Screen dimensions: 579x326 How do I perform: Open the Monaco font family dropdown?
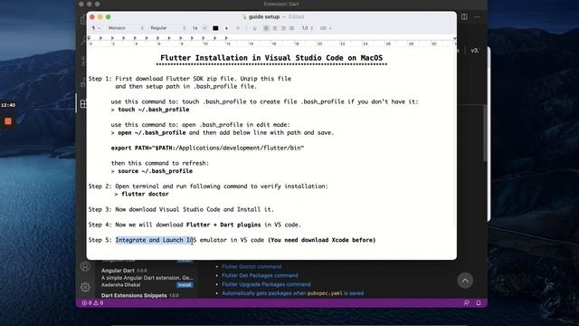point(126,28)
